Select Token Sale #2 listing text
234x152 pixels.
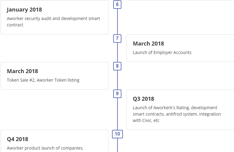(x=43, y=80)
